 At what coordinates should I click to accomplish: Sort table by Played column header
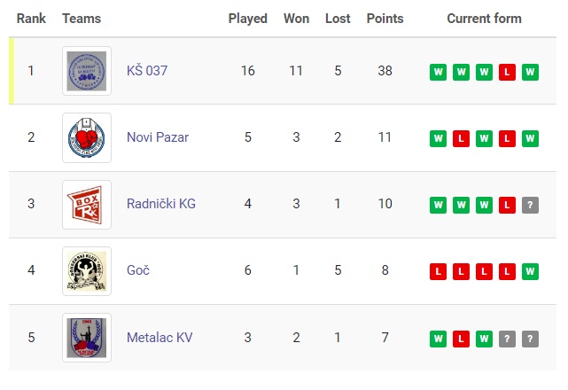tap(248, 19)
